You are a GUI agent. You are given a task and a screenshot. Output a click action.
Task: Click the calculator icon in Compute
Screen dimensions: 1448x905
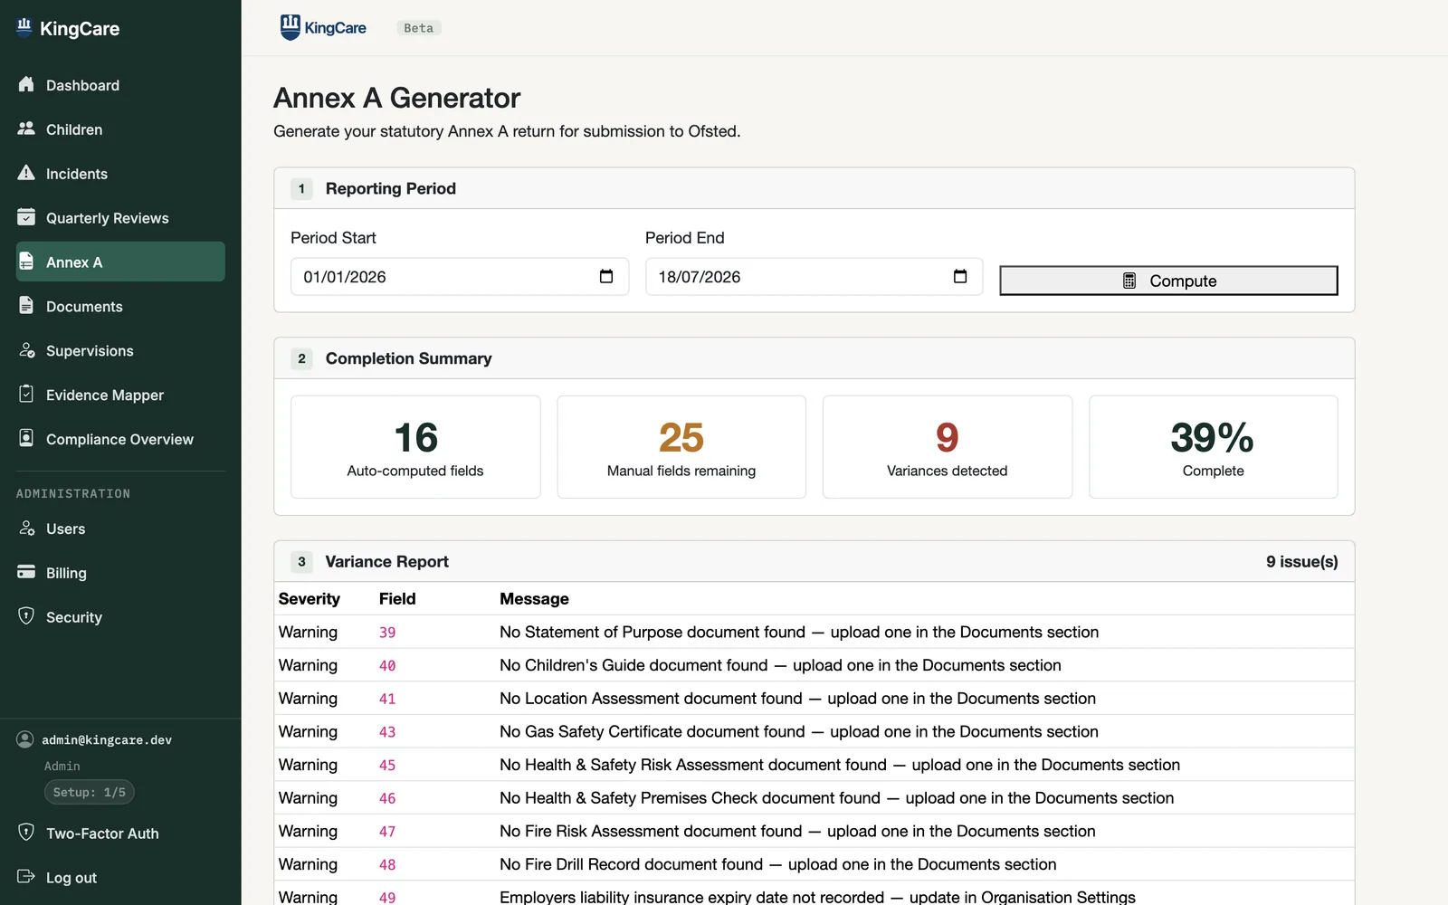coord(1129,281)
